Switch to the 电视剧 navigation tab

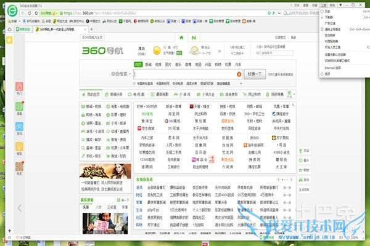pyautogui.click(x=136, y=94)
